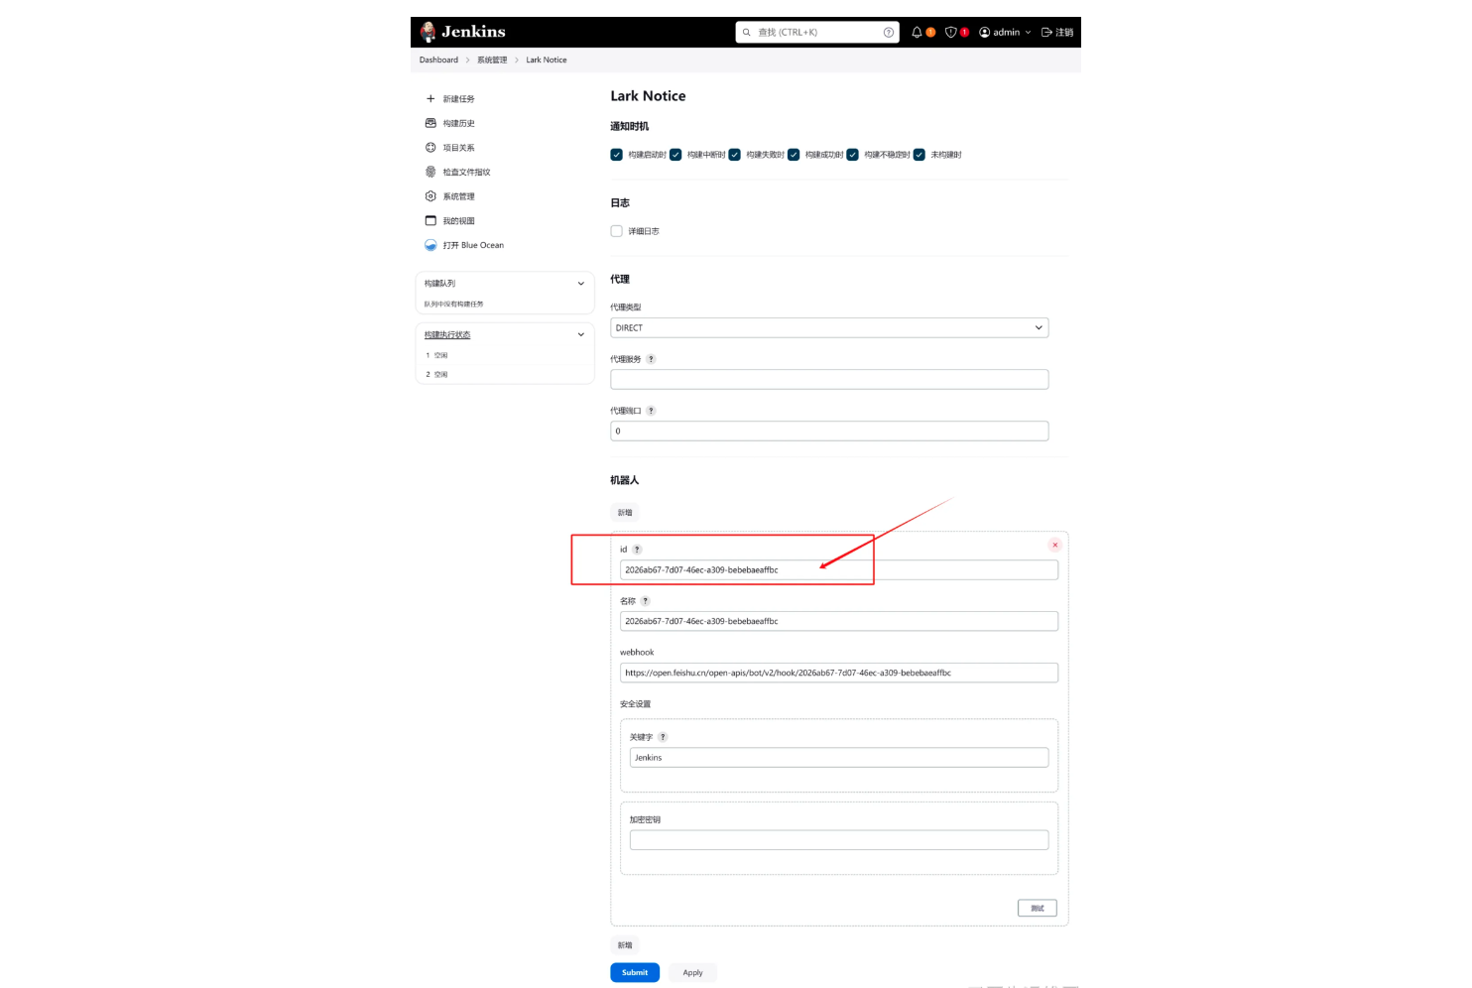This screenshot has height=988, width=1472.
Task: Click the 我的视图 window icon
Action: click(430, 220)
